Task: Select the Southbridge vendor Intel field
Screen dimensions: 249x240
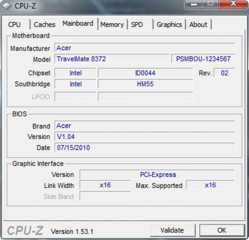Action: (76, 84)
